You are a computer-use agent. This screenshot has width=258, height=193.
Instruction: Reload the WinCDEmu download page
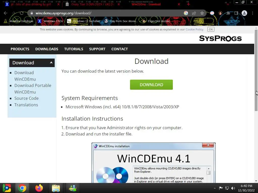tap(22, 13)
